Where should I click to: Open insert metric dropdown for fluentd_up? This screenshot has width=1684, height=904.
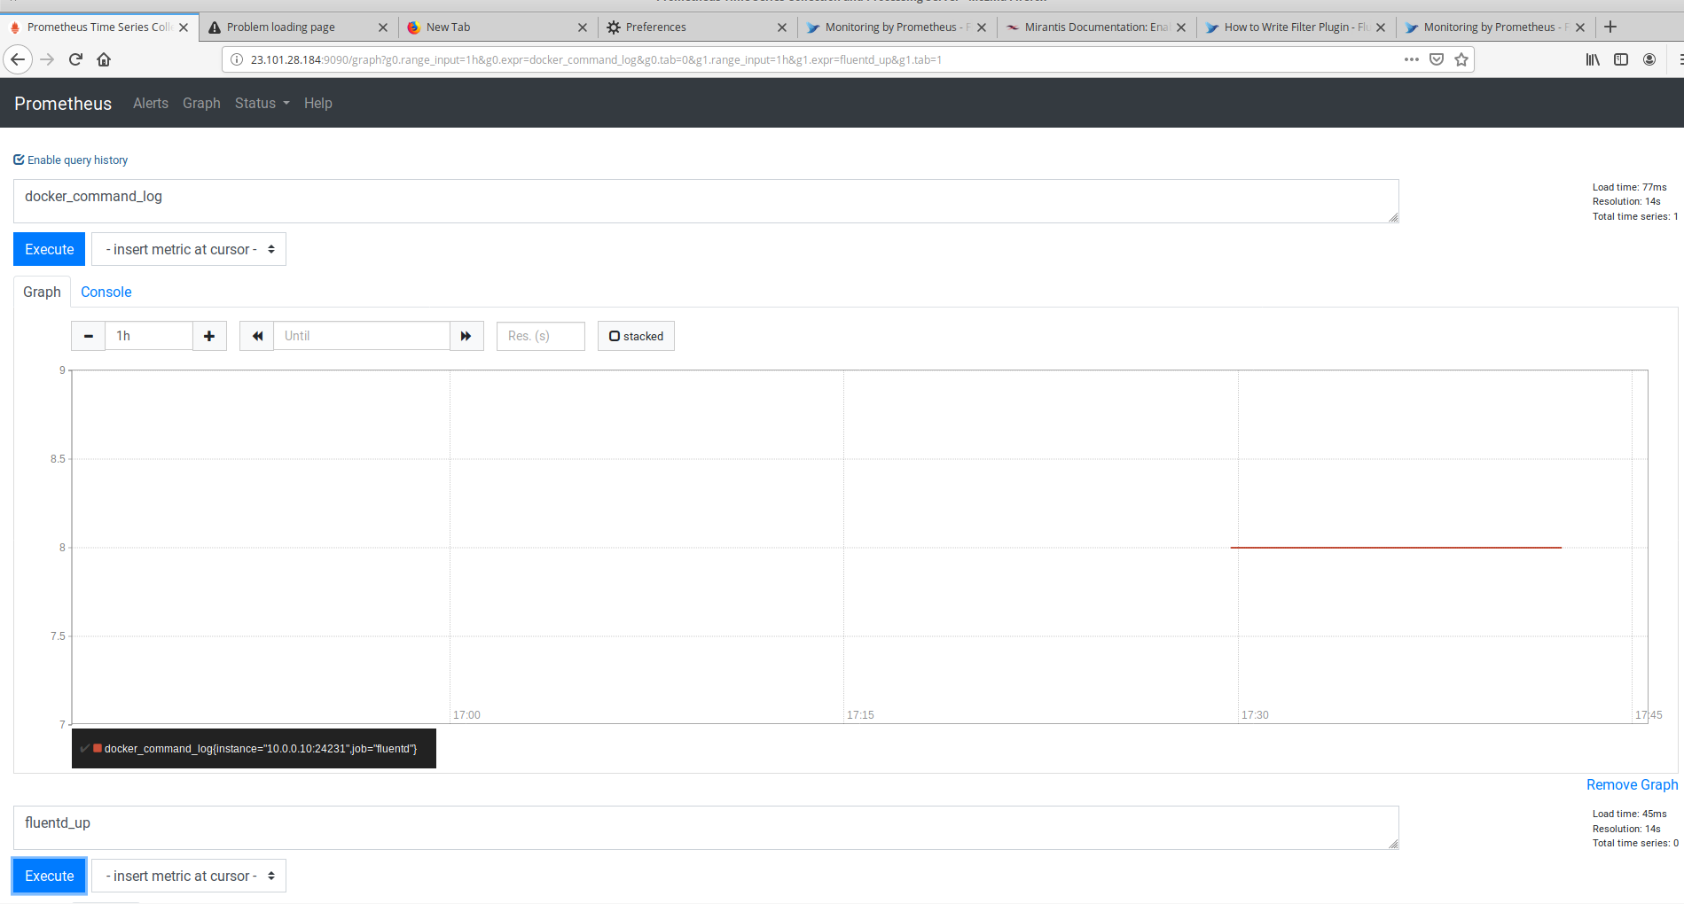click(189, 876)
